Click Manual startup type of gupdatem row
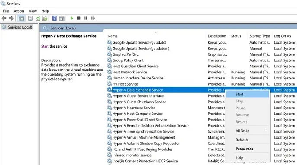 [256, 48]
